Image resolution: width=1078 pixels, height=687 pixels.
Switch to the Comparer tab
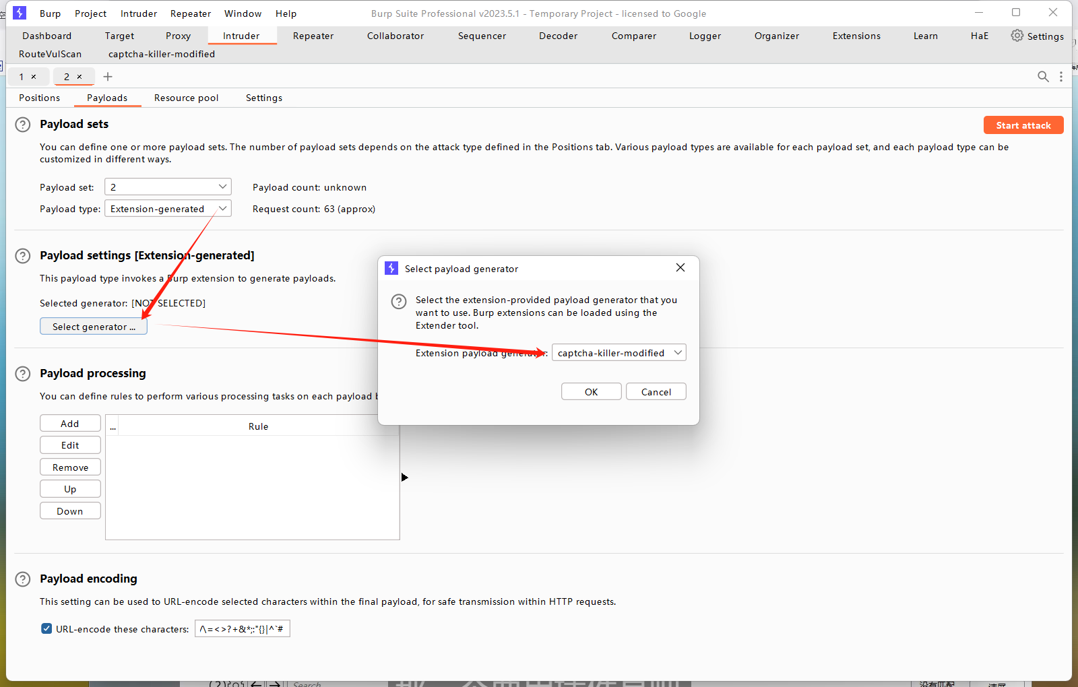tap(634, 36)
